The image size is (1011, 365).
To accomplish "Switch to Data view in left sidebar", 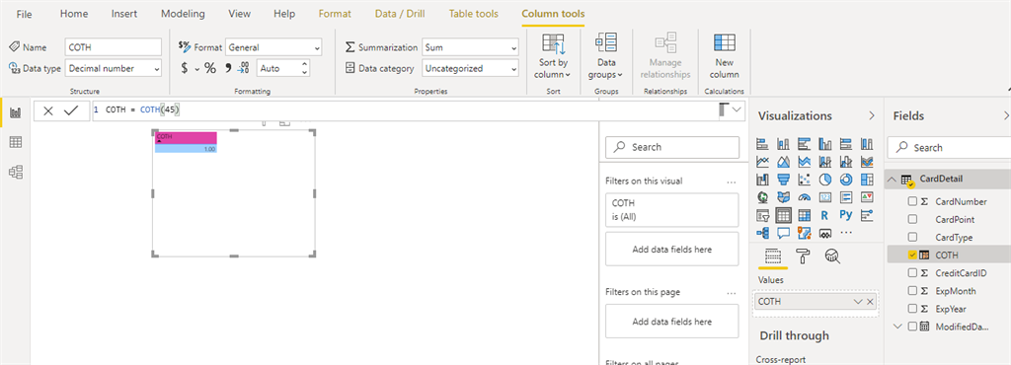I will [x=16, y=142].
